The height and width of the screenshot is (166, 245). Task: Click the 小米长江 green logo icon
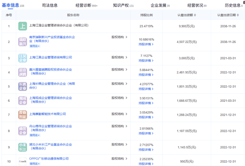click(23, 147)
